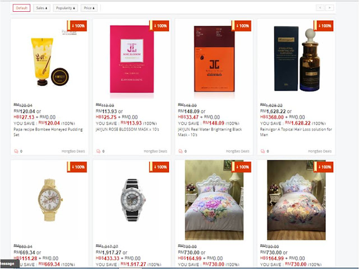Click the comment icon under JAYJUN Rose Blossom Mask
The image size is (359, 269).
(x=98, y=151)
